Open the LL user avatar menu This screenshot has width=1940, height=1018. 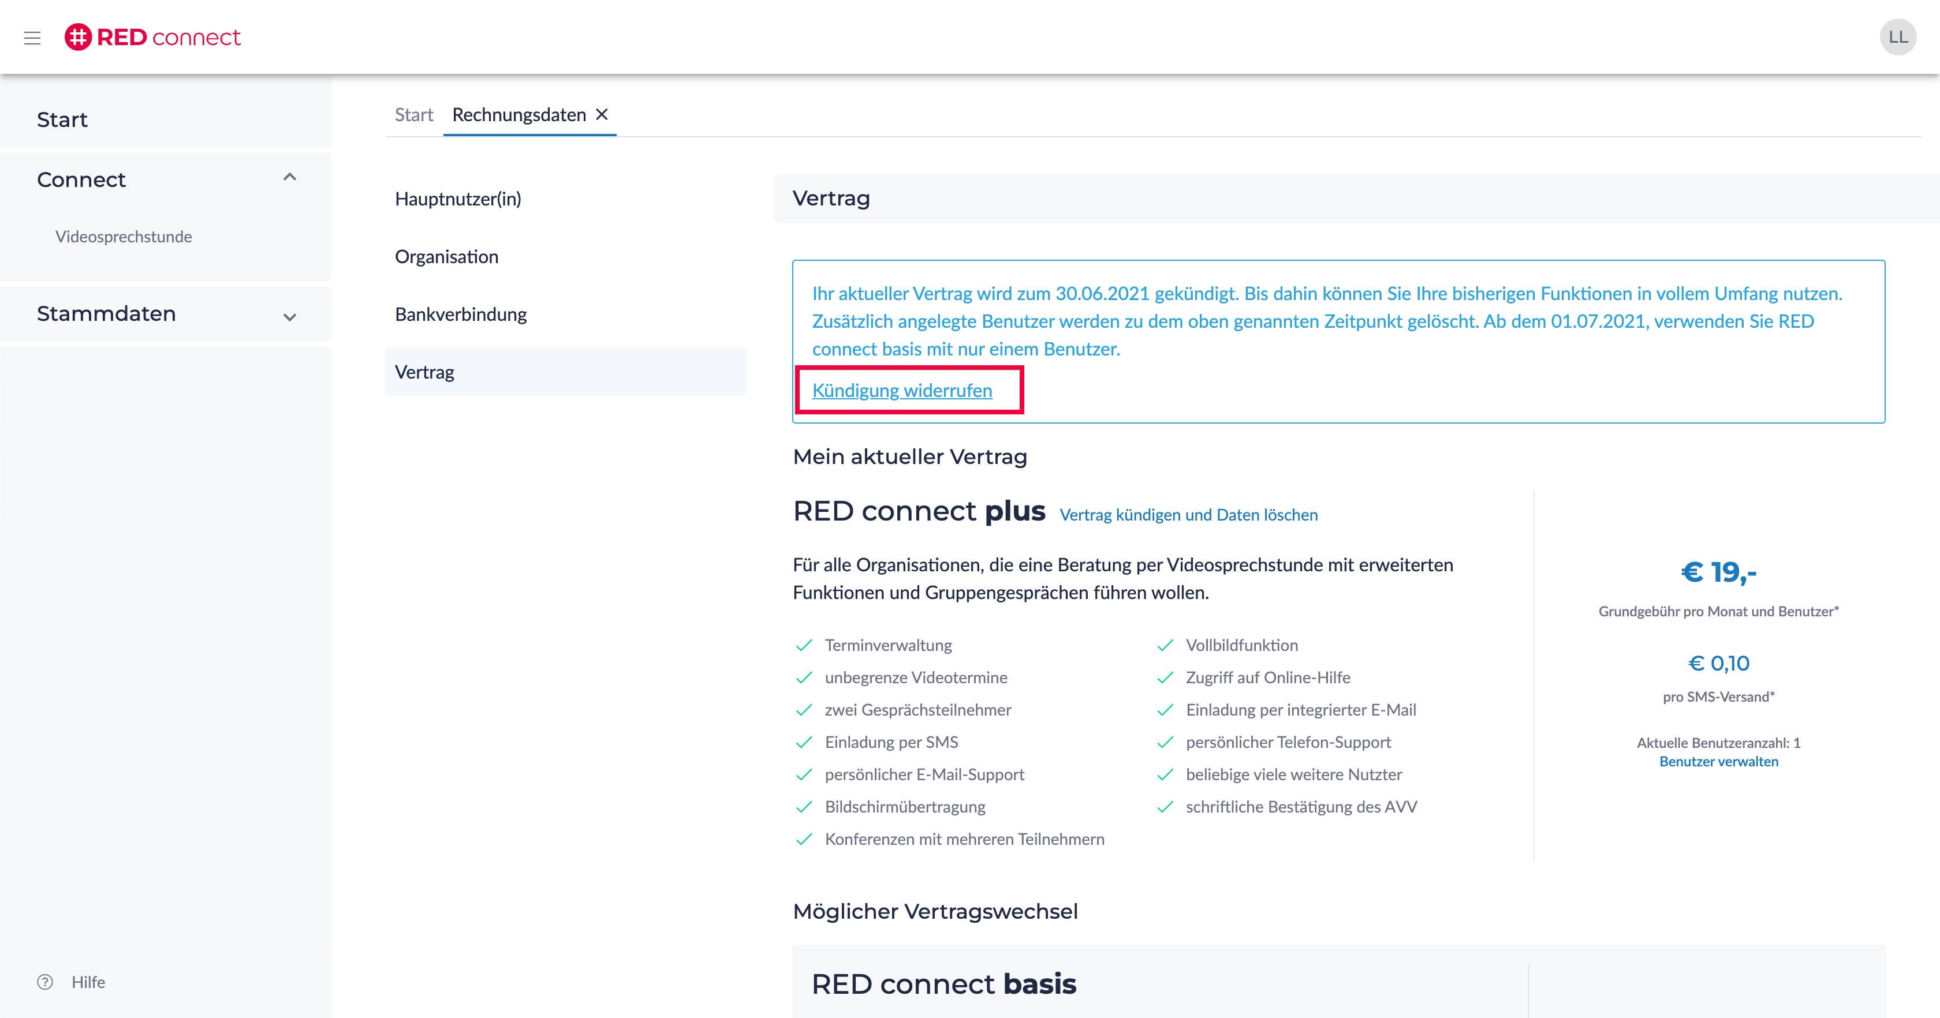(x=1897, y=37)
